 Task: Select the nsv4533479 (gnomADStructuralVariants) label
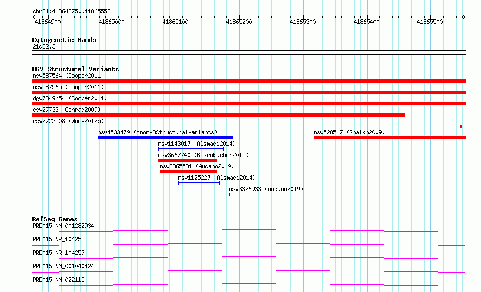157,132
